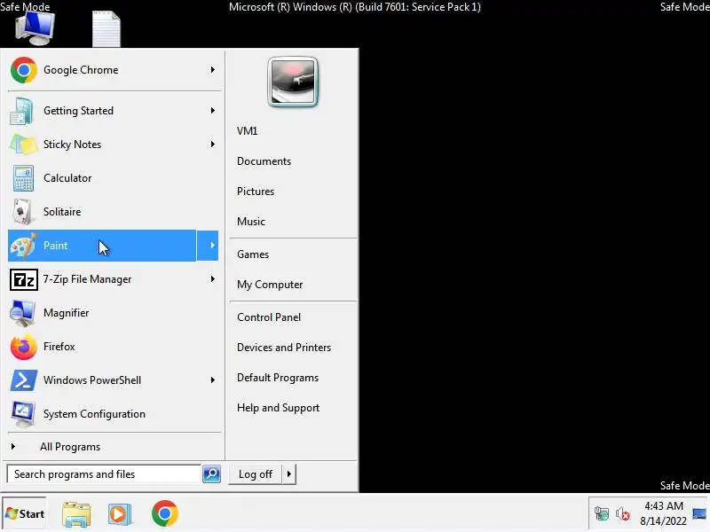The width and height of the screenshot is (710, 532).
Task: Open Help and Support
Action: tap(278, 408)
